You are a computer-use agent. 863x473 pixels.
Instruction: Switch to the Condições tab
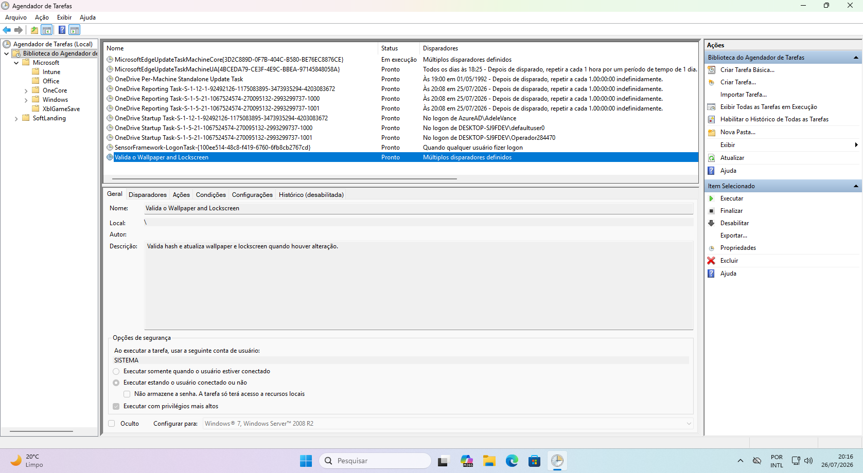click(211, 195)
